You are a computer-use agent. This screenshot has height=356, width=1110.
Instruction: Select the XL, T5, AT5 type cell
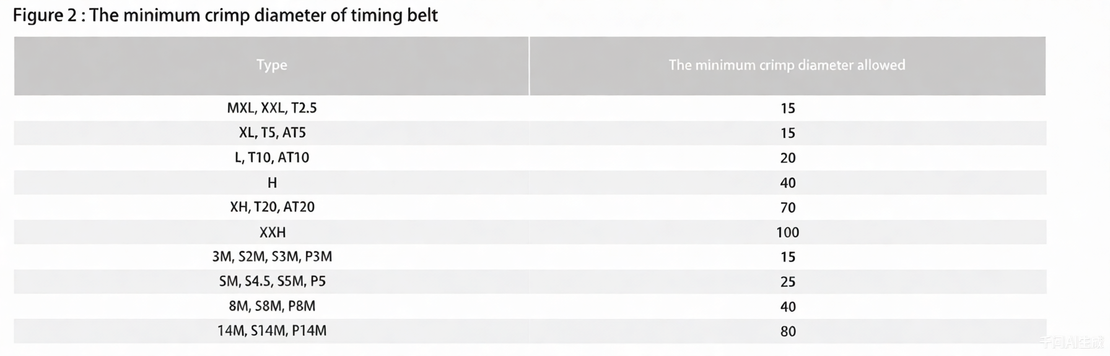tap(272, 133)
